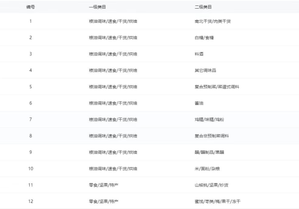Screen dimensions: 299x209
Task: Click row number 4 in 编号 column
Action: click(30, 70)
